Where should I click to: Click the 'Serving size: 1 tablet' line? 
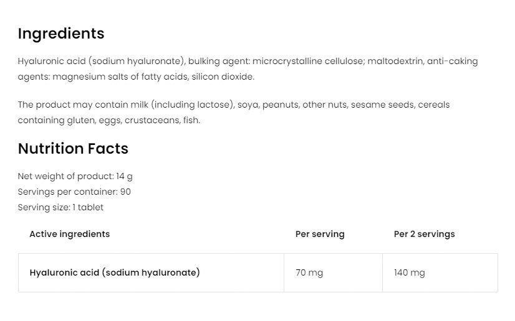click(60, 208)
